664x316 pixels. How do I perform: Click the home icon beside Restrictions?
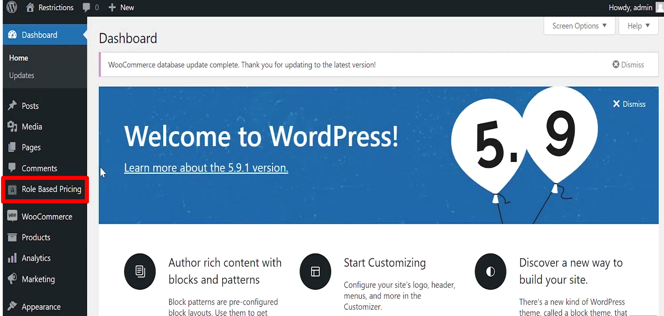pyautogui.click(x=30, y=7)
